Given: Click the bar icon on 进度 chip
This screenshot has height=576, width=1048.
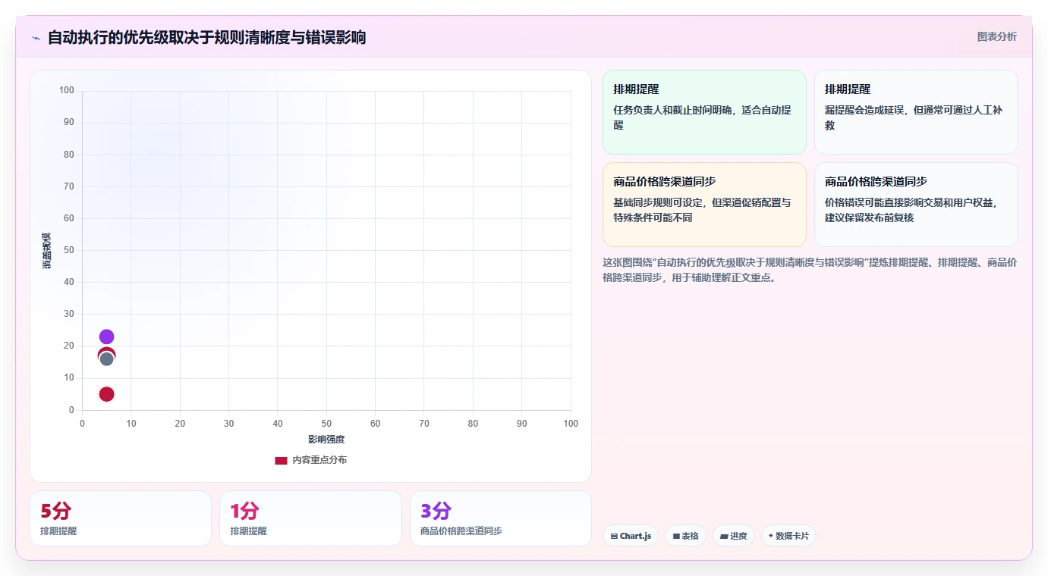Looking at the screenshot, I should tap(724, 536).
